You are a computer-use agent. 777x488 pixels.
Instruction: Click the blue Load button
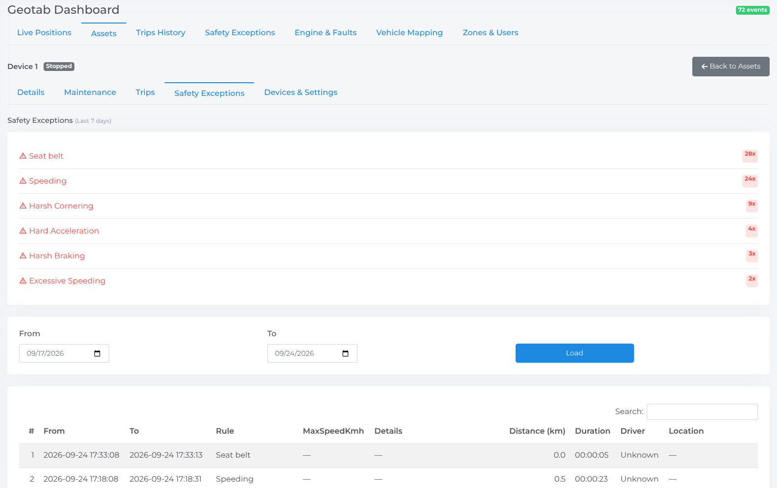point(574,353)
